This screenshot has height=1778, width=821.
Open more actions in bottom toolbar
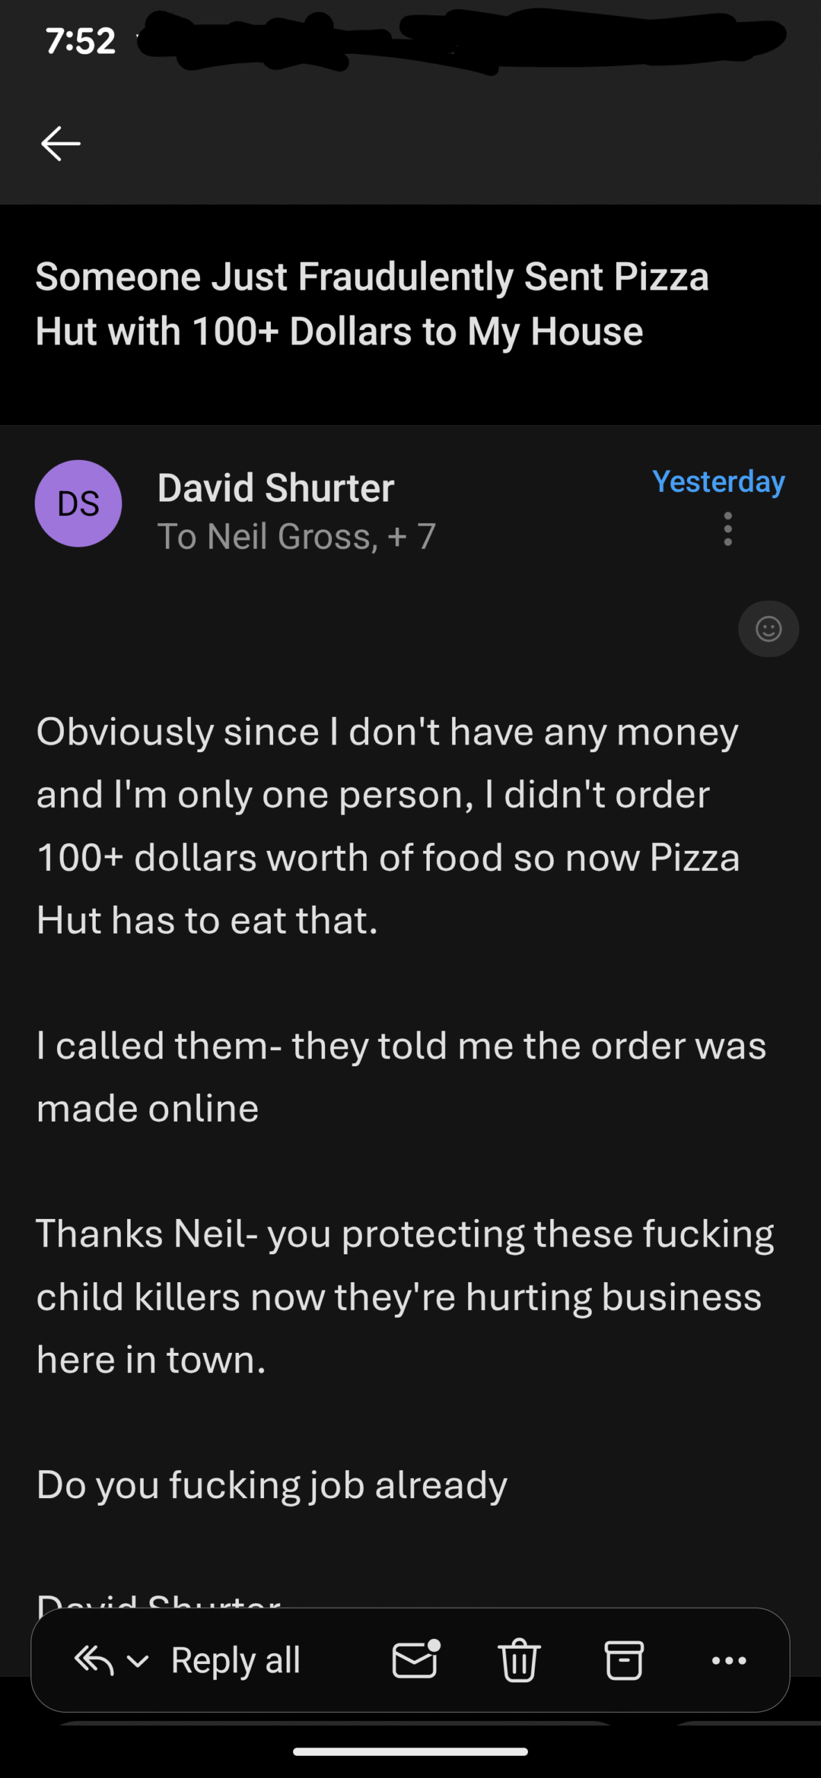point(729,1660)
